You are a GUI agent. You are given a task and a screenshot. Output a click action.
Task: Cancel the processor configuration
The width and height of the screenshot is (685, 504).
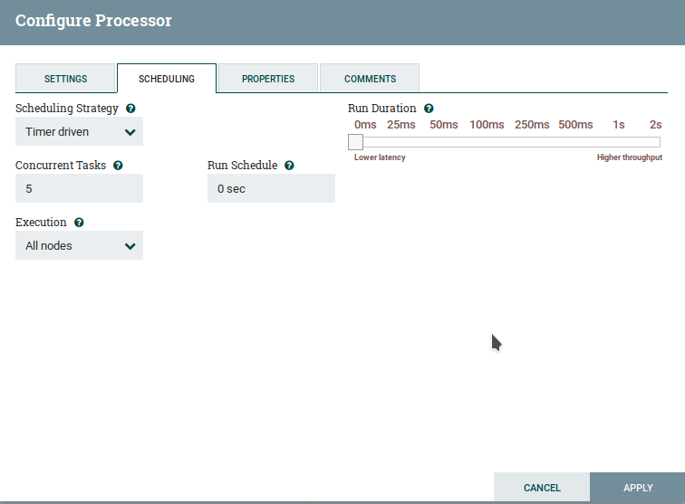point(542,487)
